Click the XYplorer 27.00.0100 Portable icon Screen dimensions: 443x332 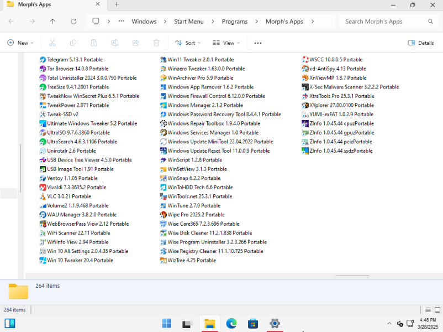click(x=305, y=105)
